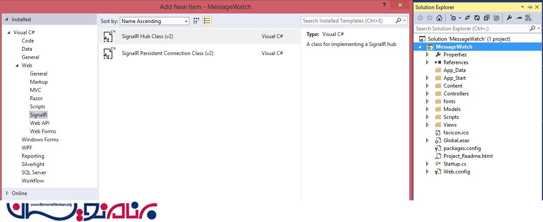Expand the Startup.cs node arrow
The image size is (543, 222).
click(x=427, y=164)
